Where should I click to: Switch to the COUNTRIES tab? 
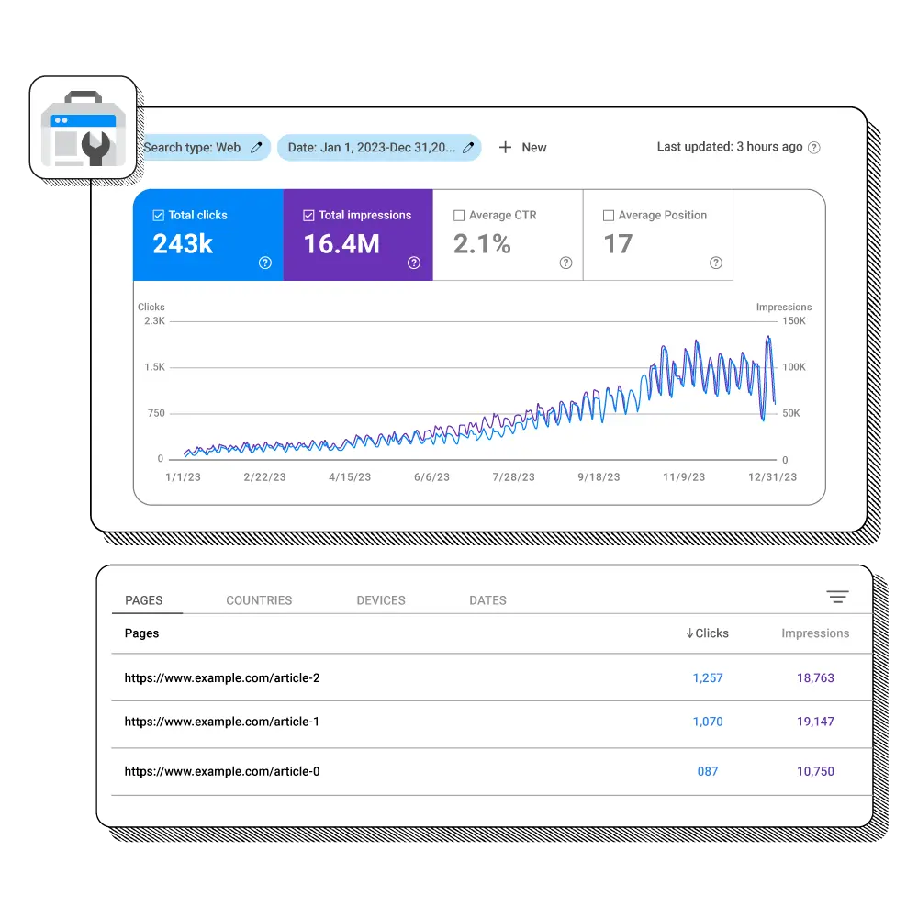coord(259,600)
